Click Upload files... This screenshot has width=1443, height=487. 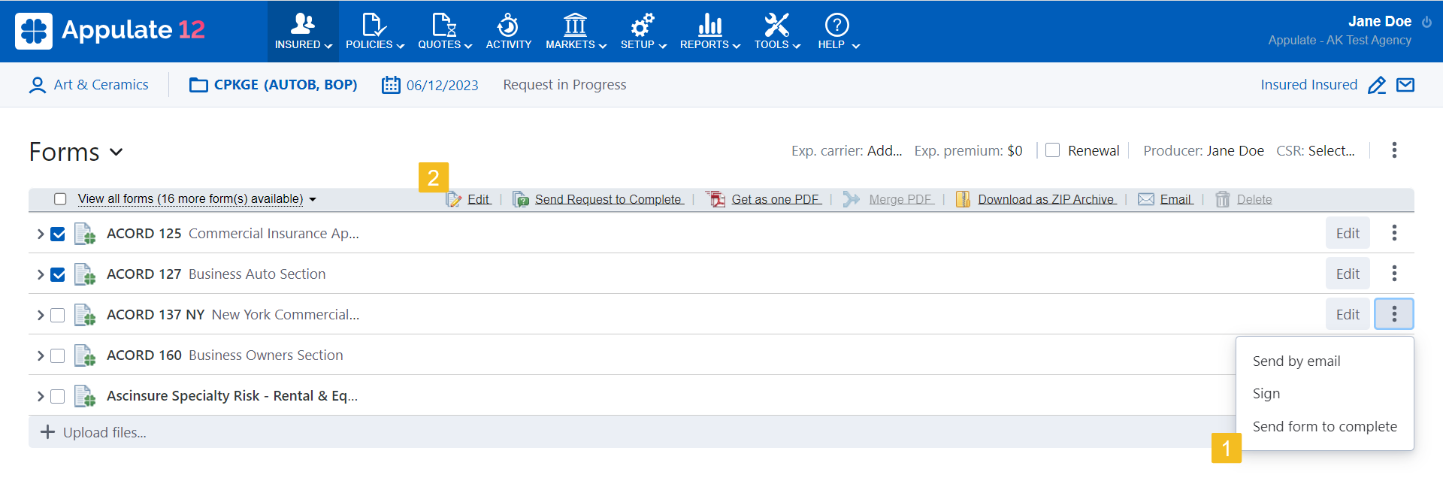pyautogui.click(x=94, y=432)
